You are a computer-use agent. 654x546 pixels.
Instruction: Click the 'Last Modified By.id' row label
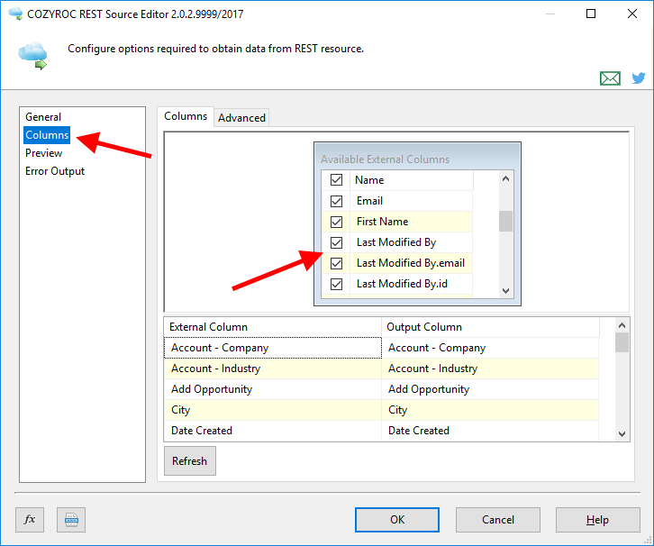[402, 284]
